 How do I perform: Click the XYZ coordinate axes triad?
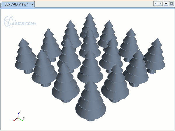[x=19, y=116]
